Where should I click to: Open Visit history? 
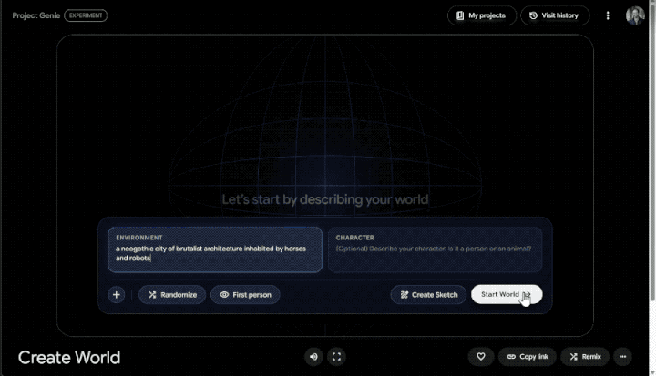555,15
